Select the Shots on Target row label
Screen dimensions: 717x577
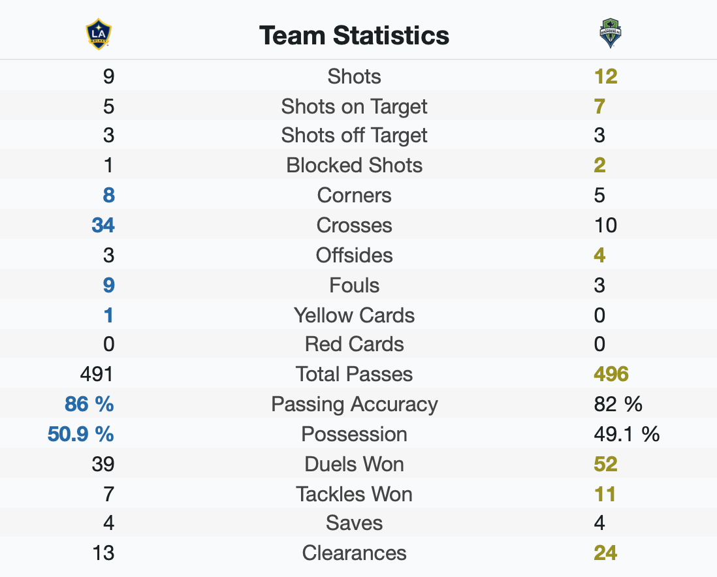[x=354, y=106]
